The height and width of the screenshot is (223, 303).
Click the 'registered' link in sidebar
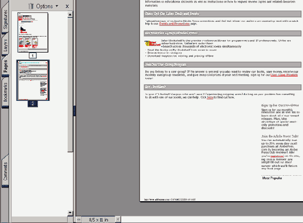coord(277,156)
